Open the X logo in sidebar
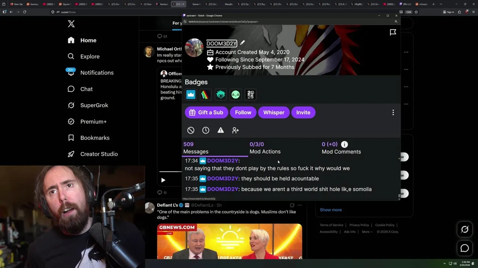 point(71,24)
